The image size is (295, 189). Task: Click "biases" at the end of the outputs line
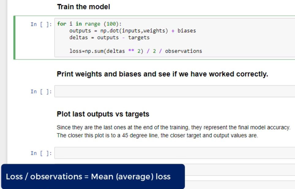(x=188, y=31)
